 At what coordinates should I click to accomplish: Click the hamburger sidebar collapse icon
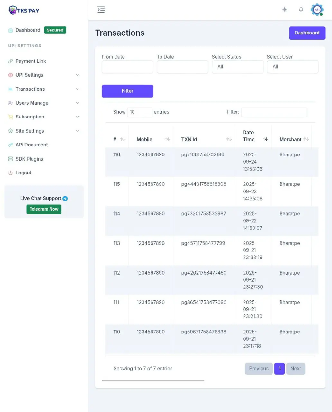[101, 10]
